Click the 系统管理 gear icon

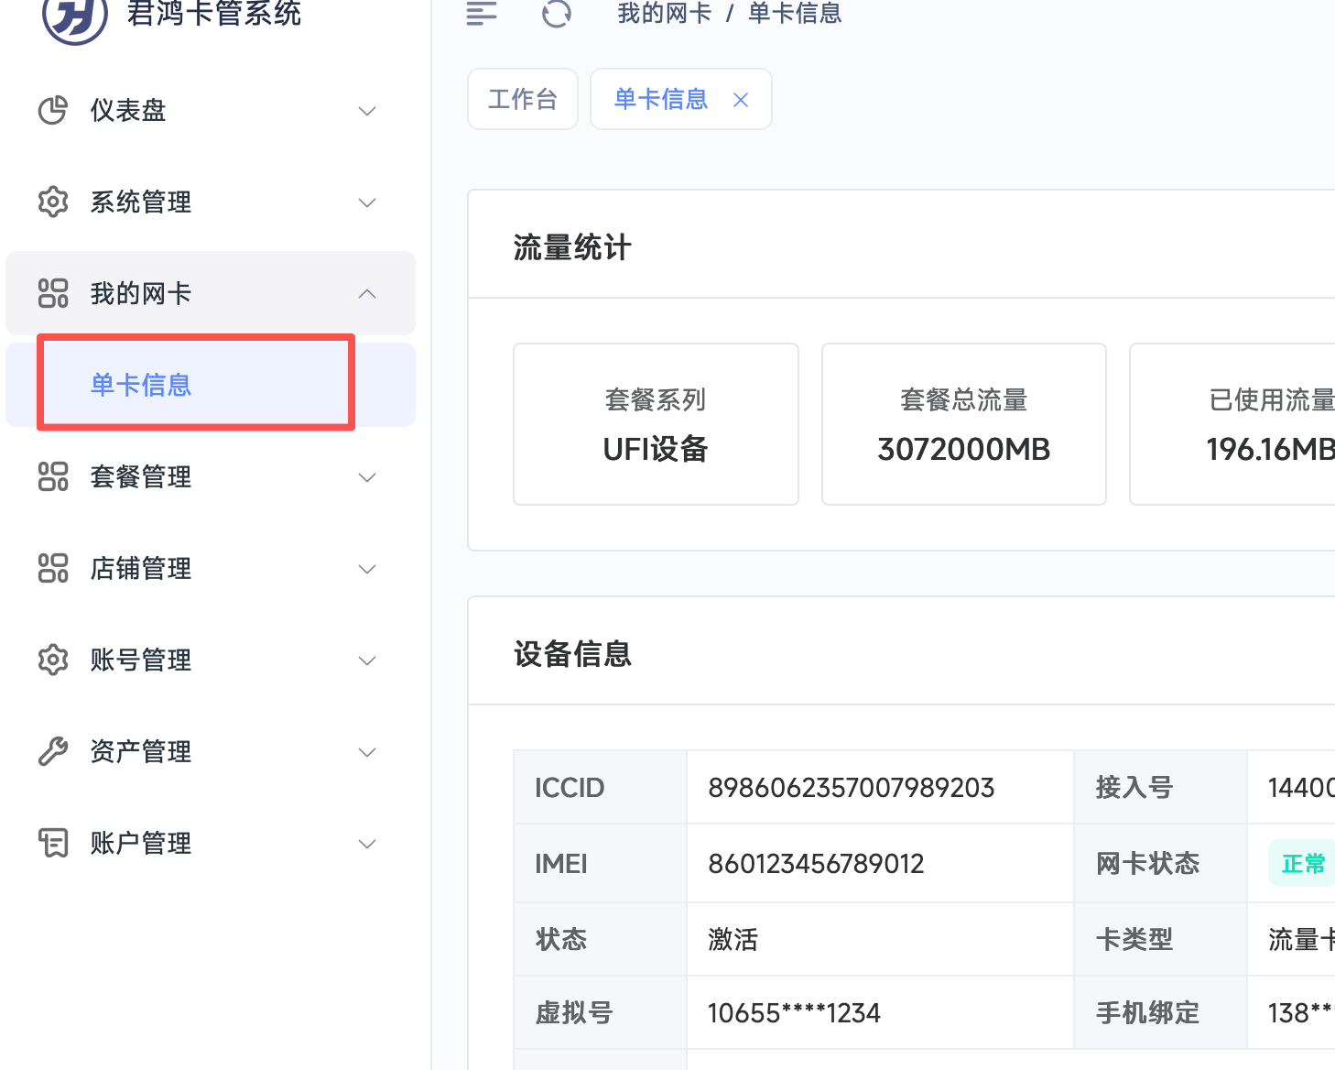pos(53,202)
